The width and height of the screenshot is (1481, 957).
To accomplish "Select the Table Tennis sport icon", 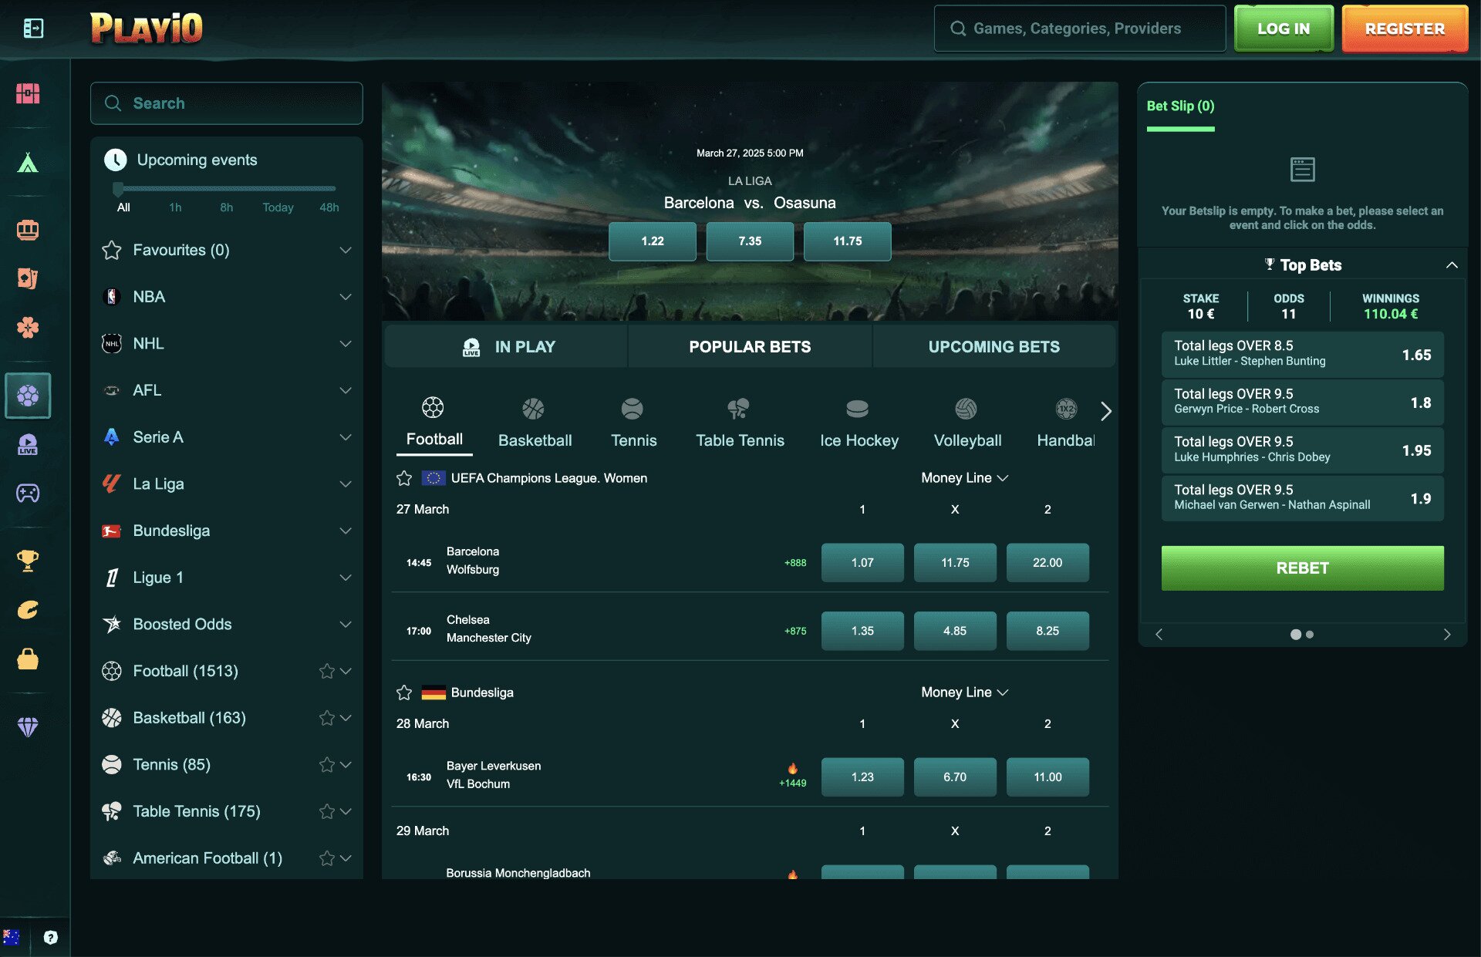I will pos(738,420).
